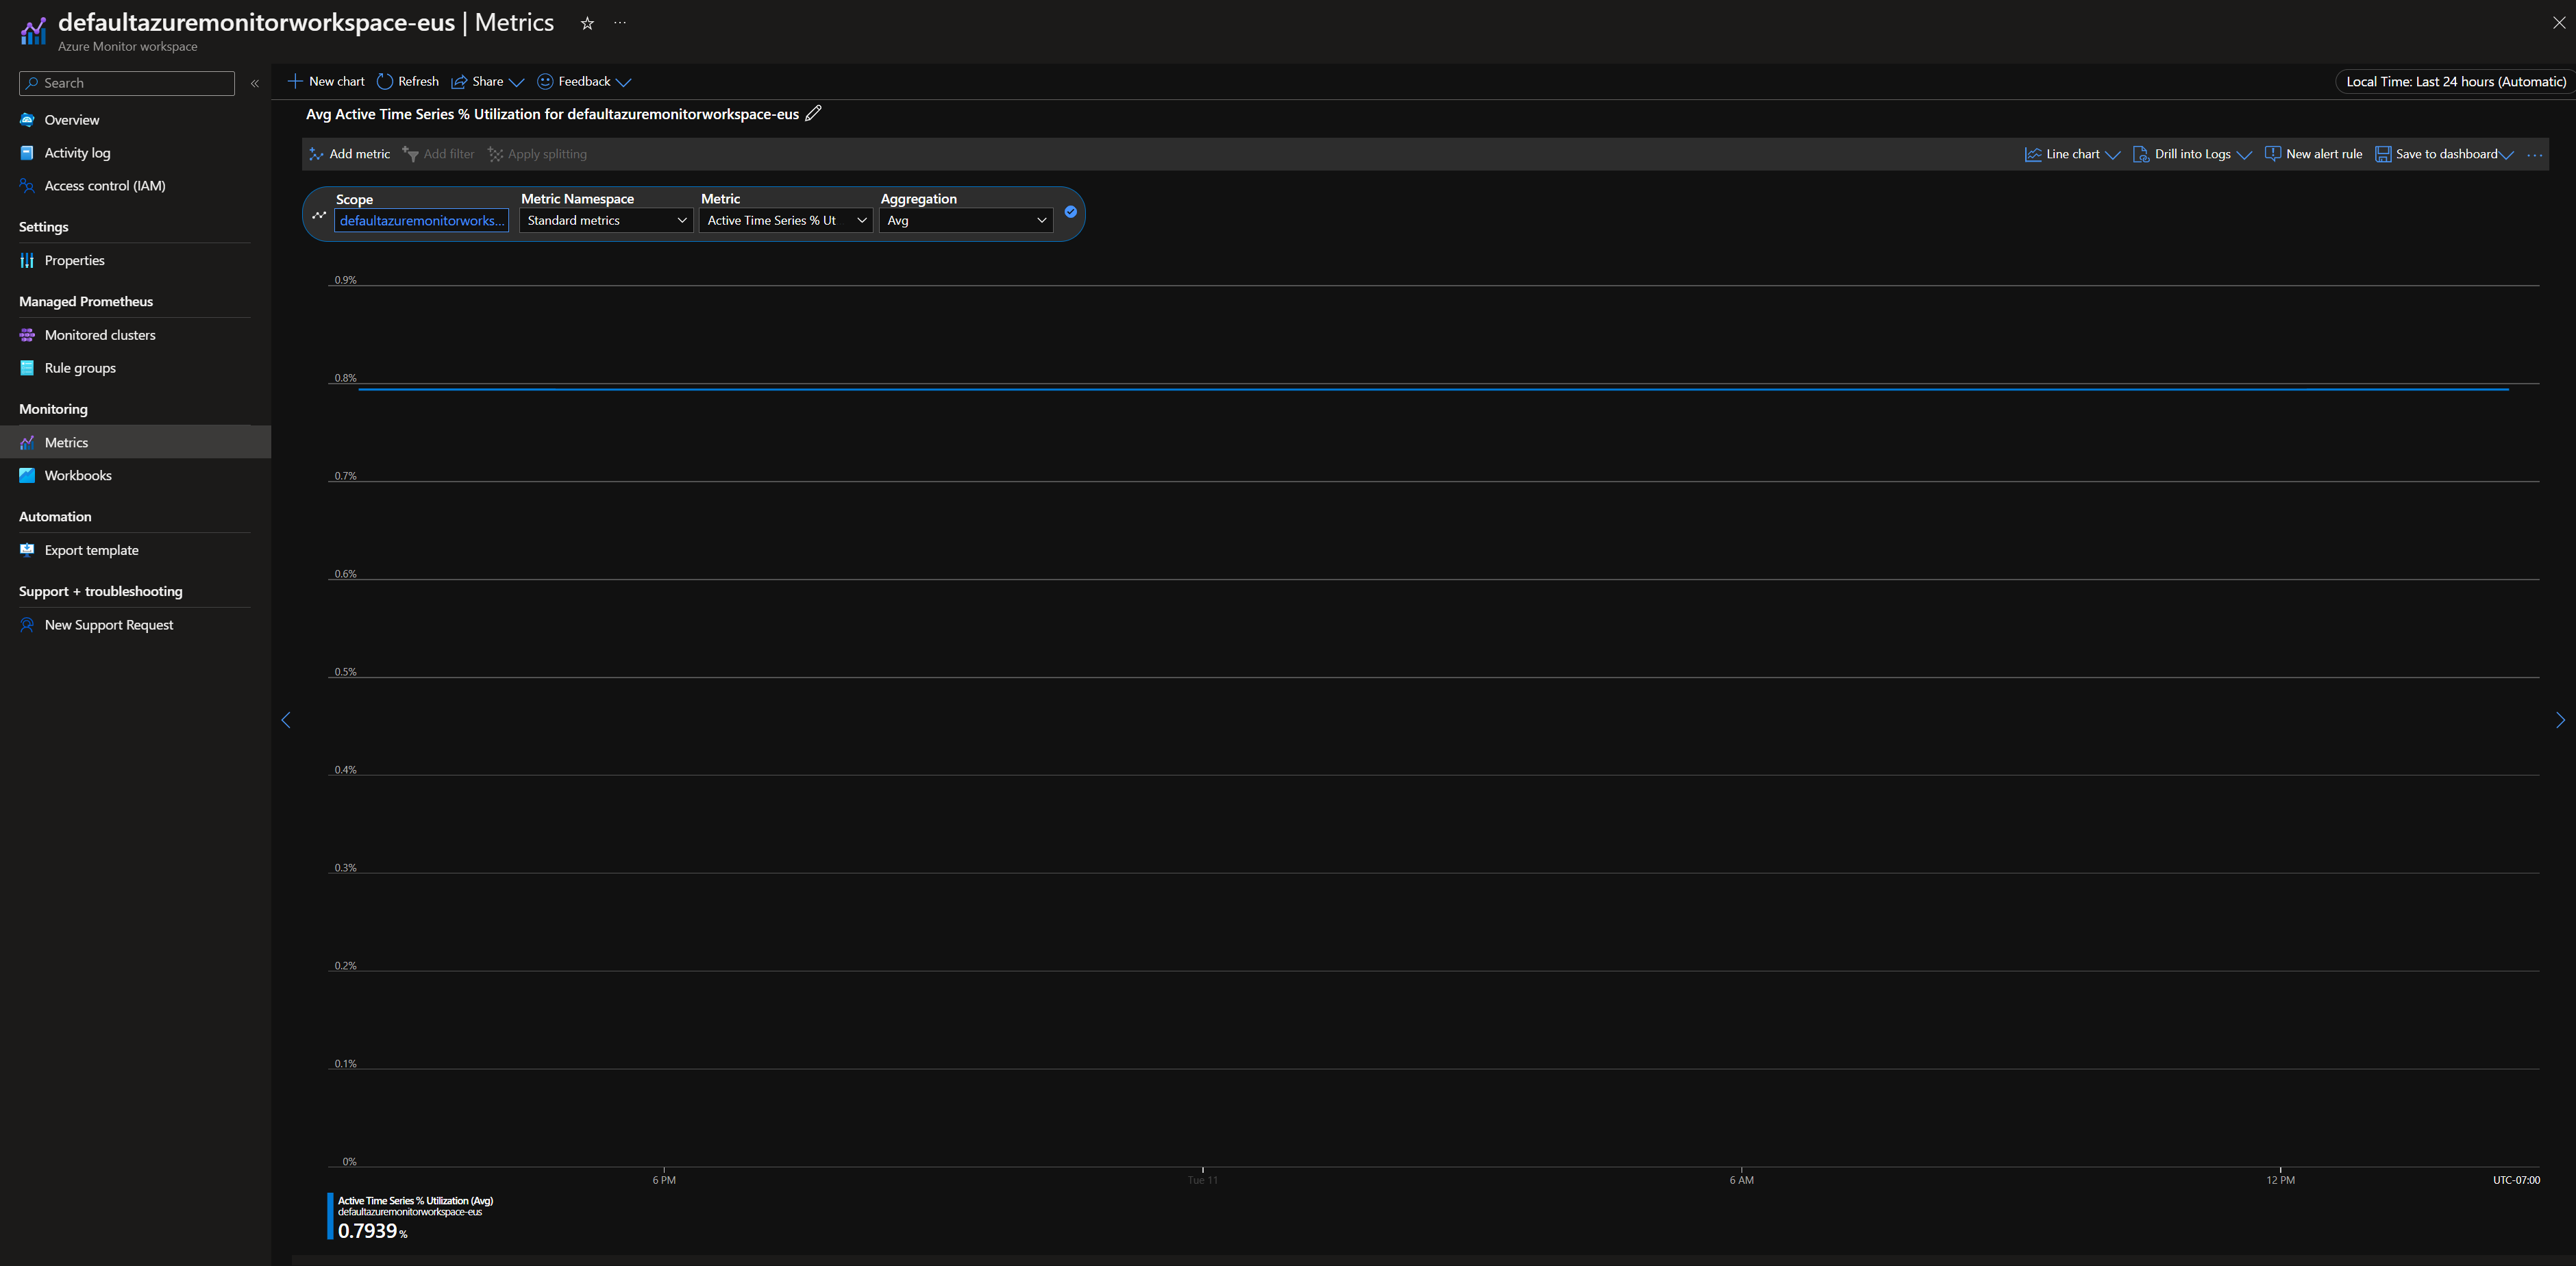Select Metrics in the sidebar
The image size is (2576, 1266).
coord(135,442)
